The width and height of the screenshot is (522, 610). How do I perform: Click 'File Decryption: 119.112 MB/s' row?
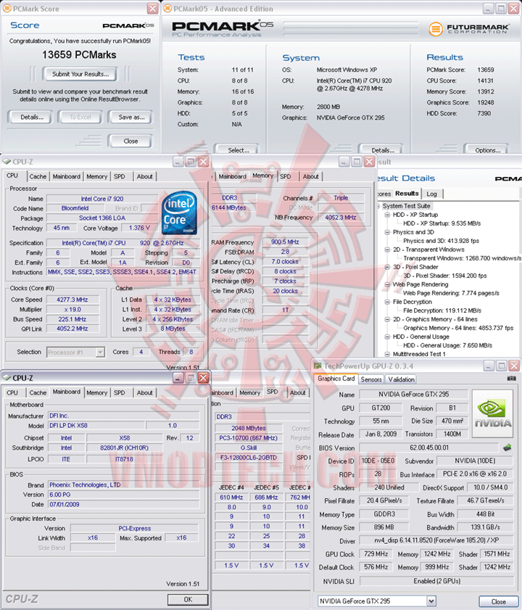pyautogui.click(x=442, y=310)
